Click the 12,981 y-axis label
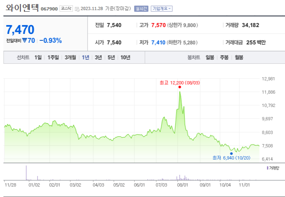 point(268,79)
